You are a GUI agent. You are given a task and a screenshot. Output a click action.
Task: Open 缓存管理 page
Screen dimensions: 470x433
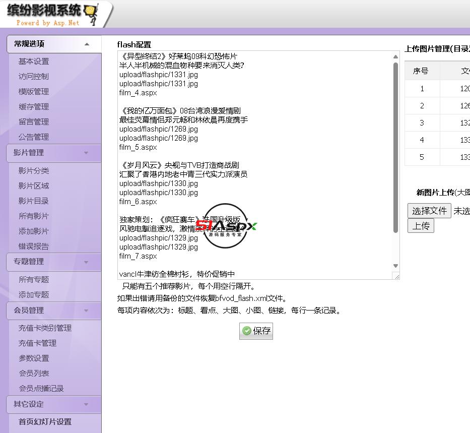(34, 107)
